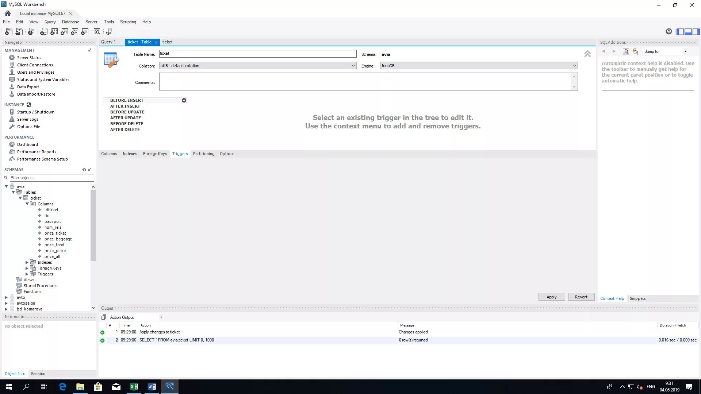This screenshot has height=394, width=701.
Task: Open Server Status in Management
Action: tap(29, 58)
